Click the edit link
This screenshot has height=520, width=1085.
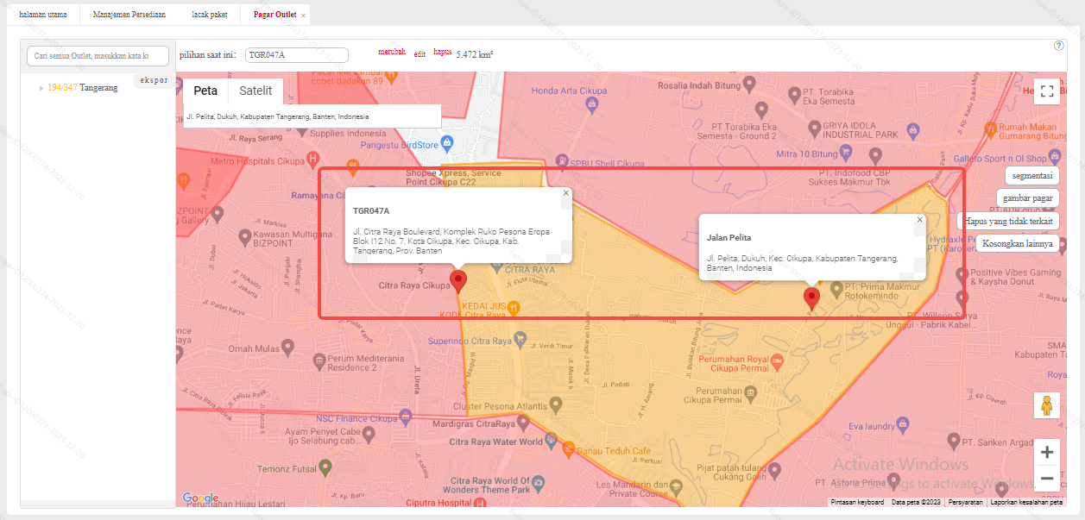(x=419, y=53)
